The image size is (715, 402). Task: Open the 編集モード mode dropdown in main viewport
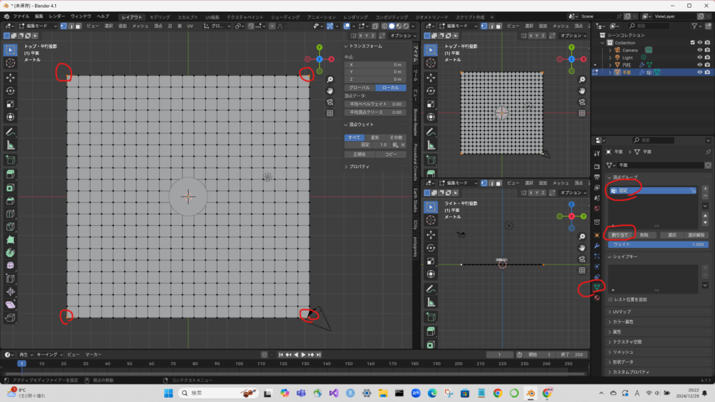pyautogui.click(x=36, y=26)
